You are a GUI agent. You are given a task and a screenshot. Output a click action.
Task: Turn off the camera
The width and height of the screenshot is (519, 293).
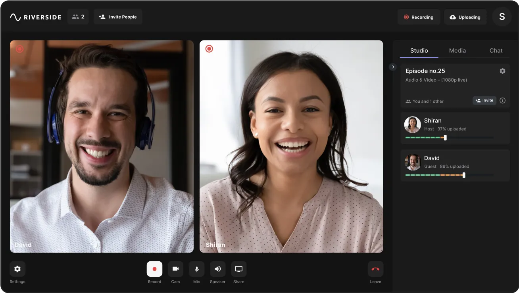tap(175, 268)
